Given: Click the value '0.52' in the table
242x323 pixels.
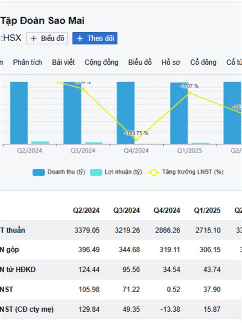Looking at the screenshot, I should [x=173, y=289].
